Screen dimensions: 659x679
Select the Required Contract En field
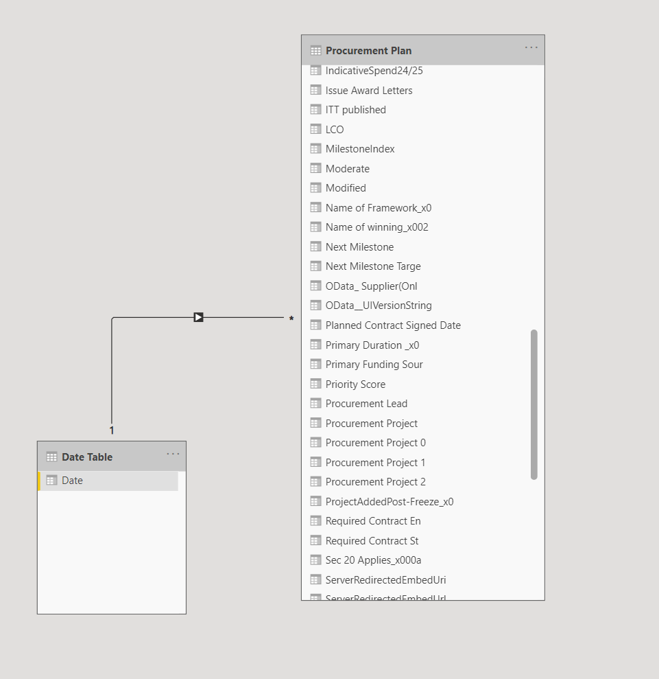point(373,521)
